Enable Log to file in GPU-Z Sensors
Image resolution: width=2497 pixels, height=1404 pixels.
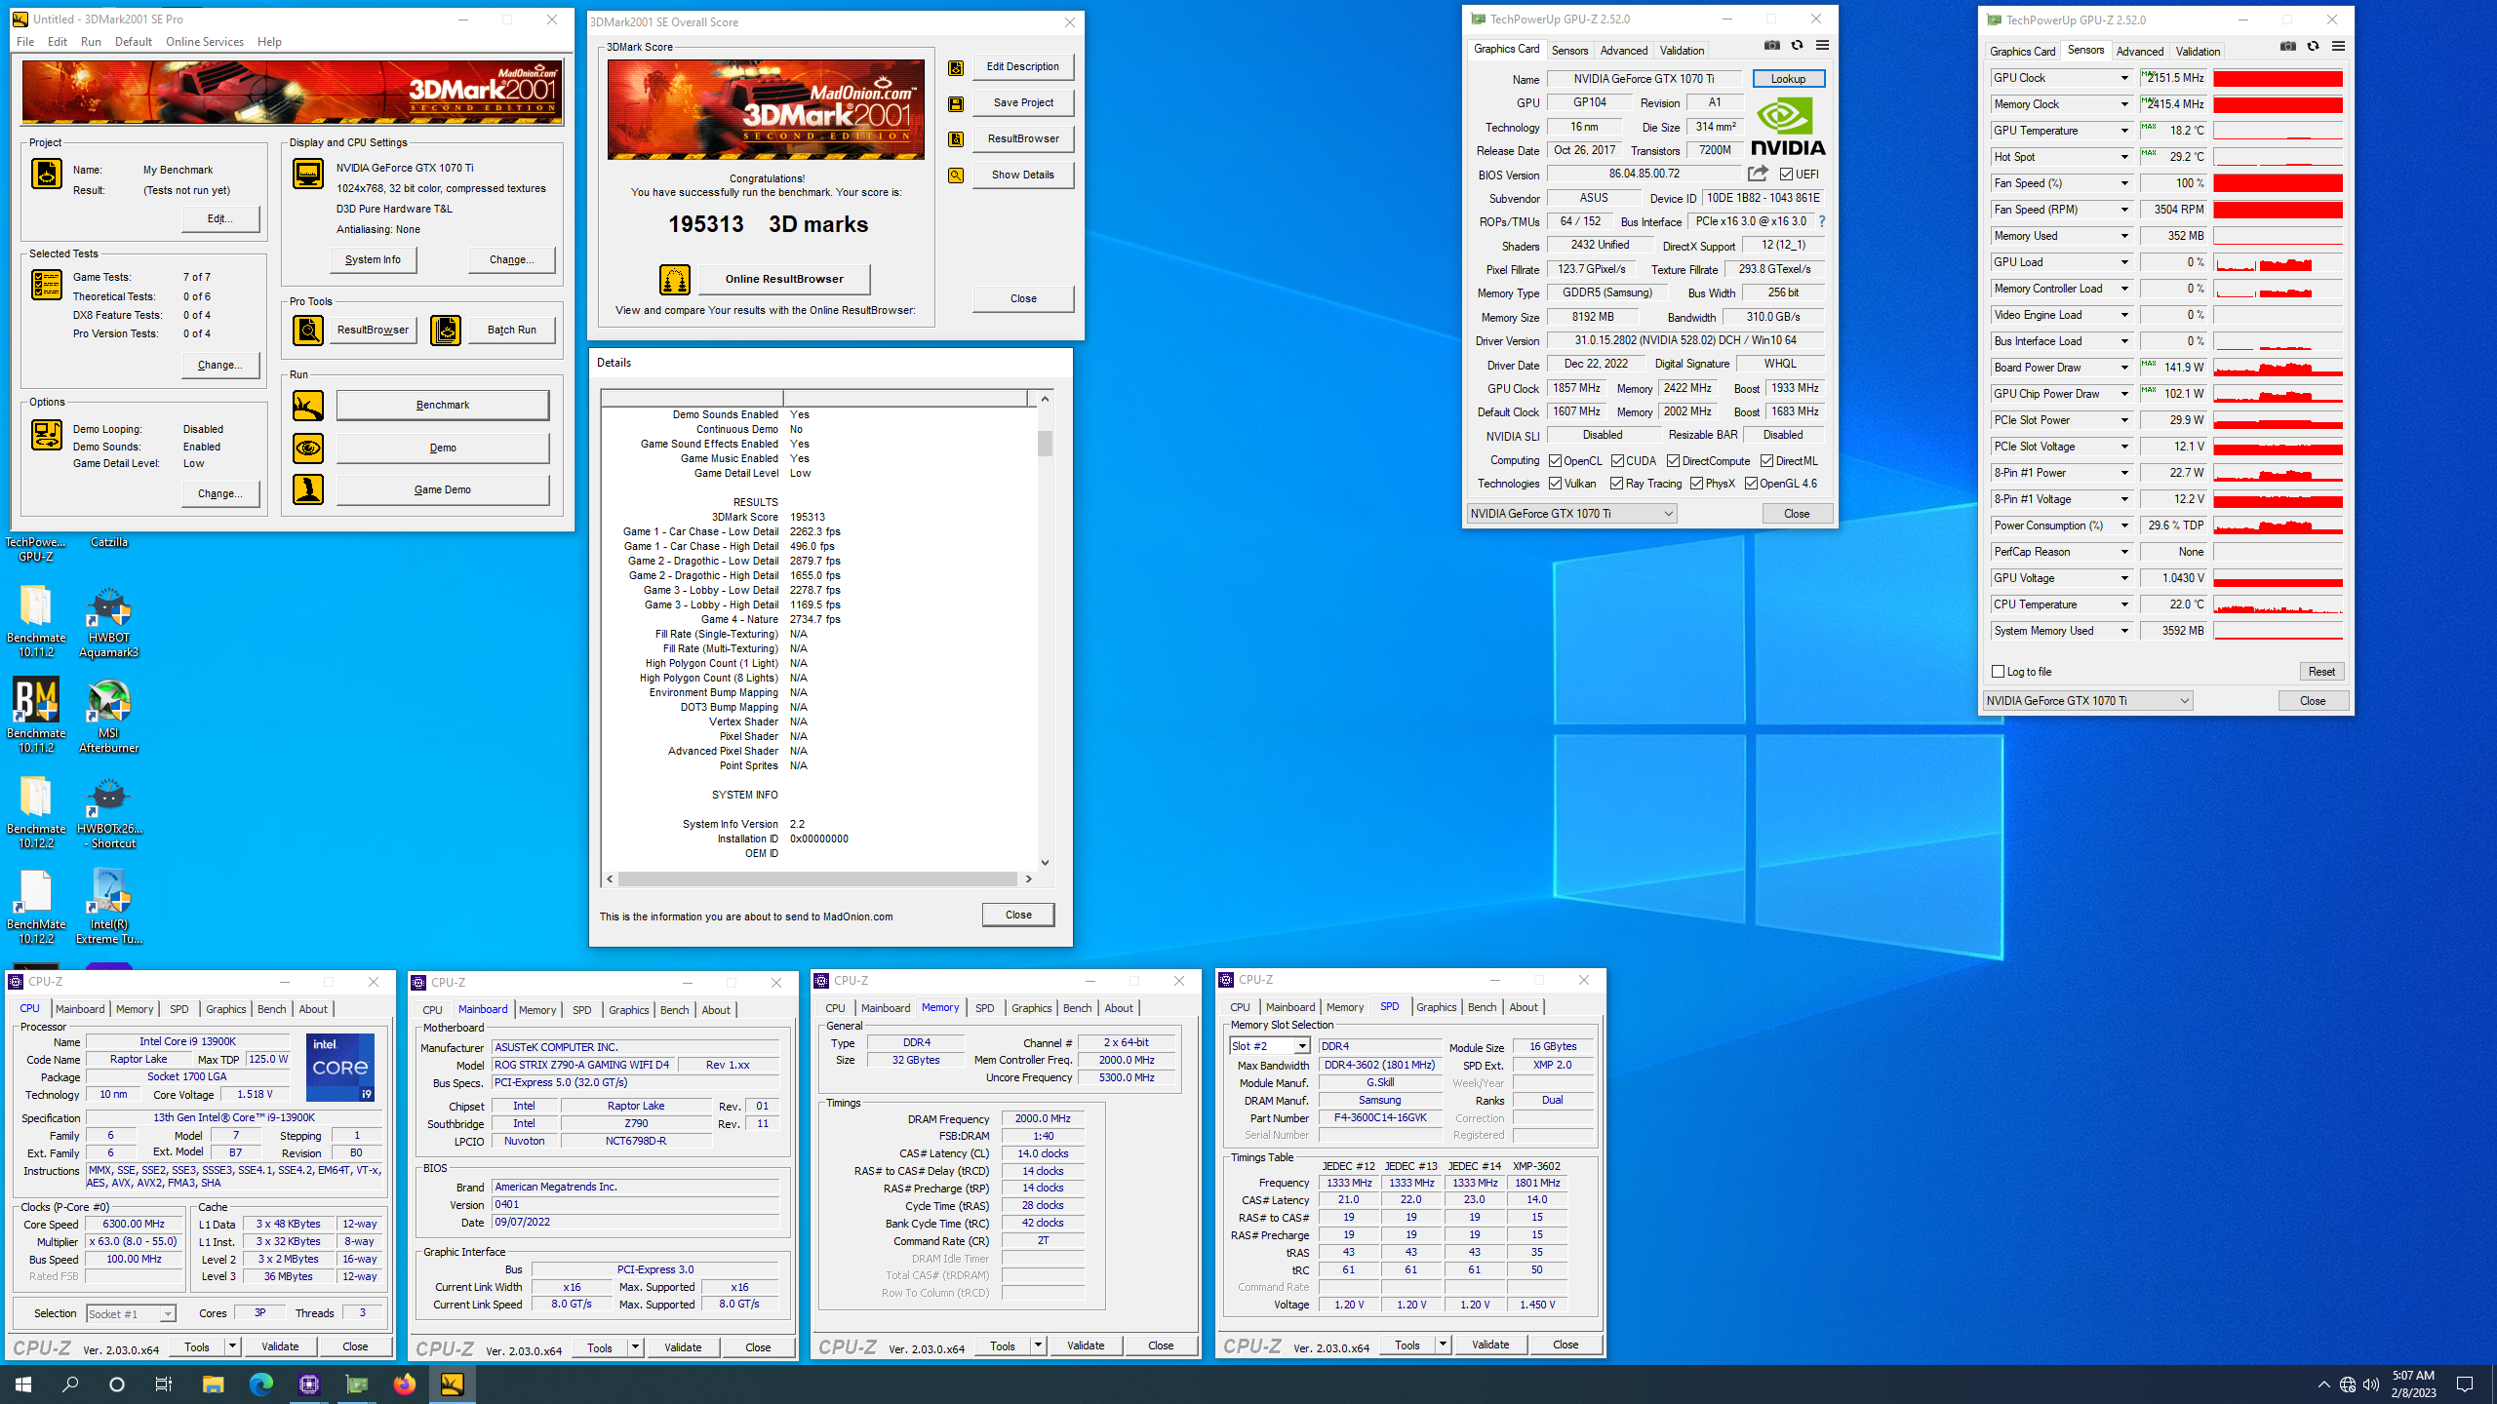click(x=1998, y=672)
